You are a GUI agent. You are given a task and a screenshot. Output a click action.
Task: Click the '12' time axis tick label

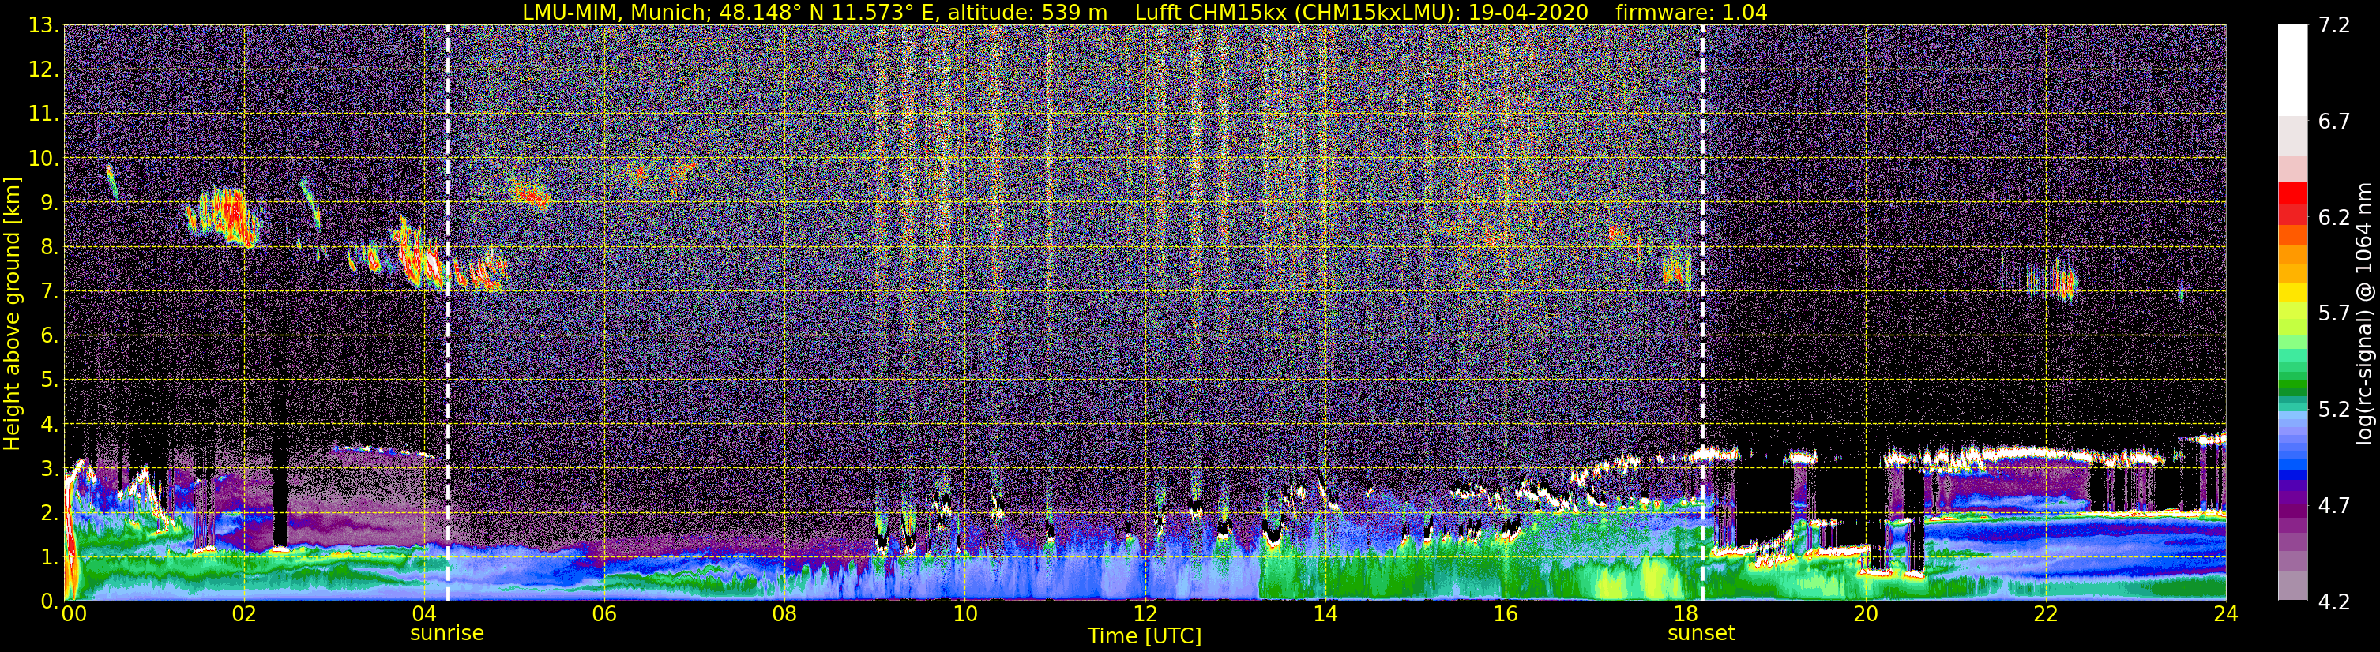coord(1145,614)
